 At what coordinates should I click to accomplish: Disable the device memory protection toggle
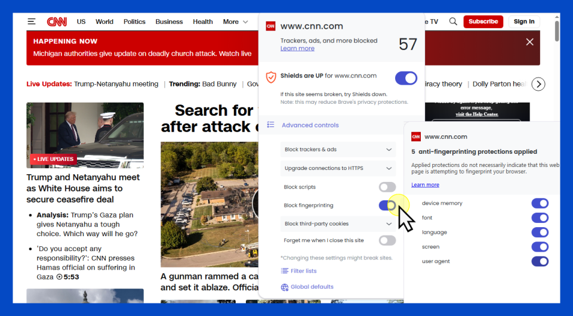(540, 203)
